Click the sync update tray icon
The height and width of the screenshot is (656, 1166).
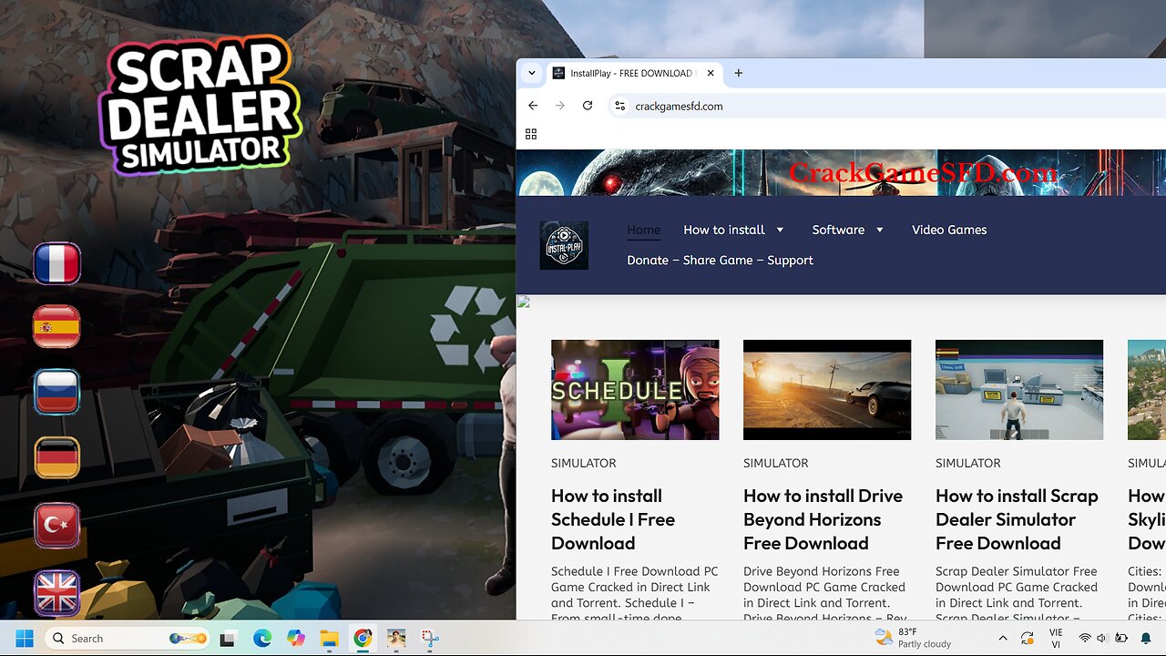pos(1028,638)
